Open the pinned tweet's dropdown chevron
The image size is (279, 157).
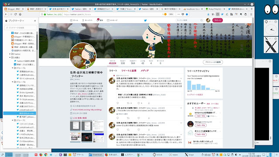coord(181,78)
